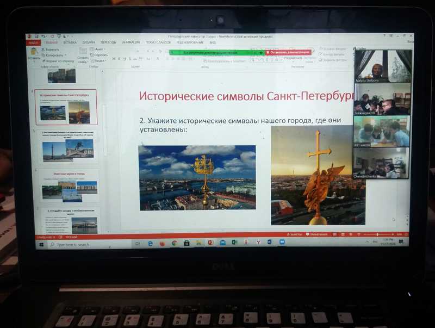Expand the Копировать dropdown arrow
435x328 pixels.
[65, 55]
